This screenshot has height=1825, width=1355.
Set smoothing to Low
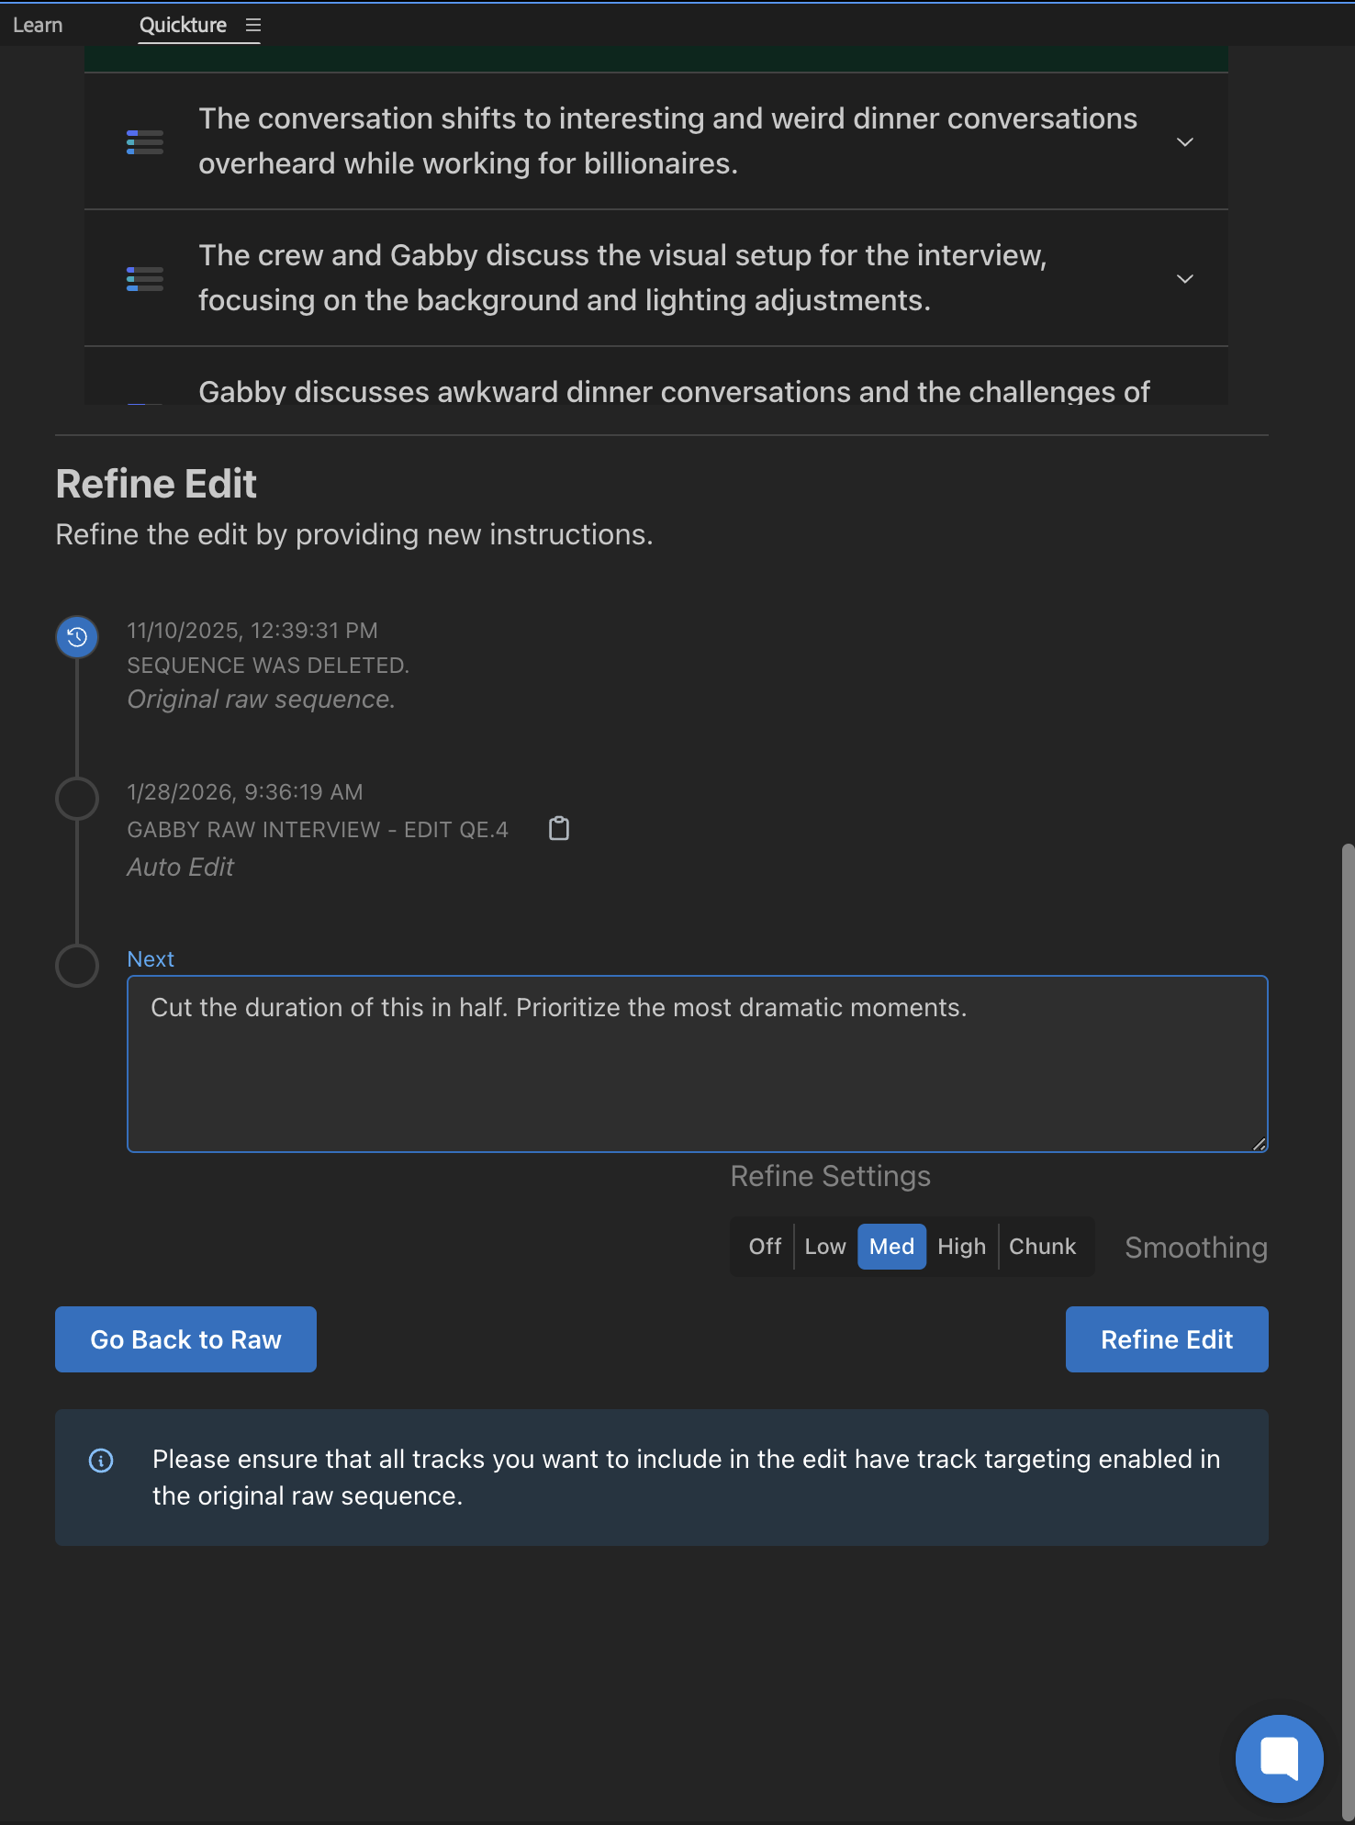[x=825, y=1247]
